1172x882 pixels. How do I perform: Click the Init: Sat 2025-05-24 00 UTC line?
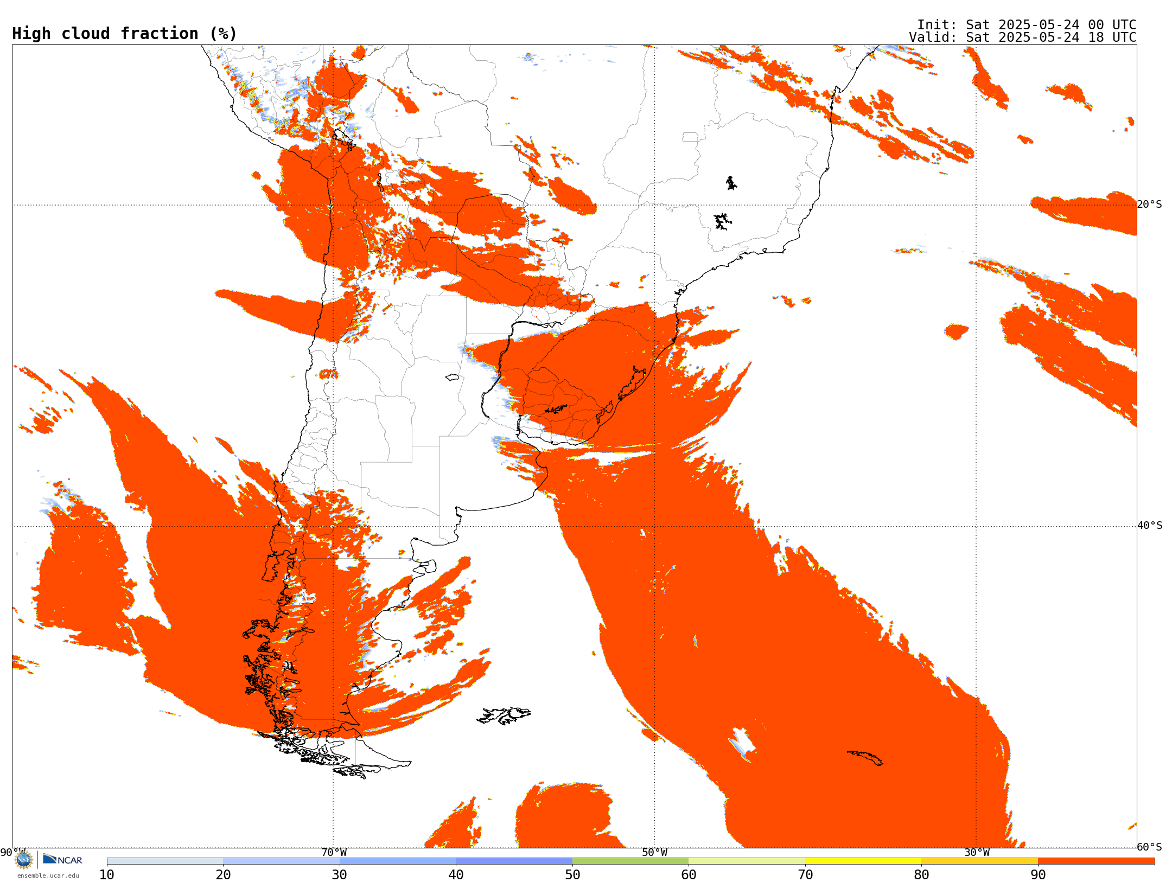point(1027,25)
